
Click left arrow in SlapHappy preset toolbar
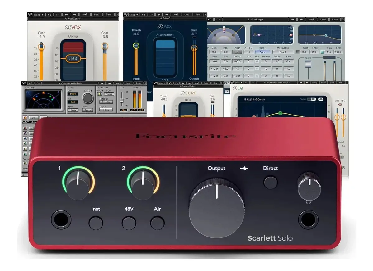coord(293,20)
